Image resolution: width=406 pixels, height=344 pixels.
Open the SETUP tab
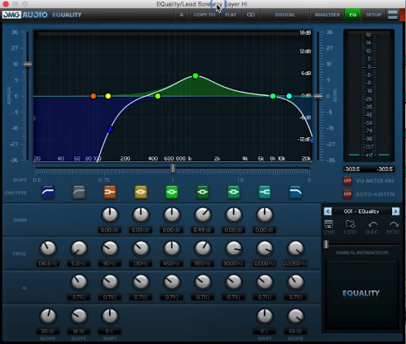[374, 15]
